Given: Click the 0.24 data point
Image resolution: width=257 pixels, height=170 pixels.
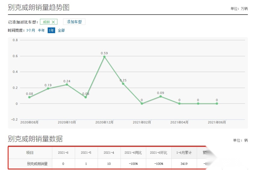Looking at the screenshot, I should pos(67,85).
